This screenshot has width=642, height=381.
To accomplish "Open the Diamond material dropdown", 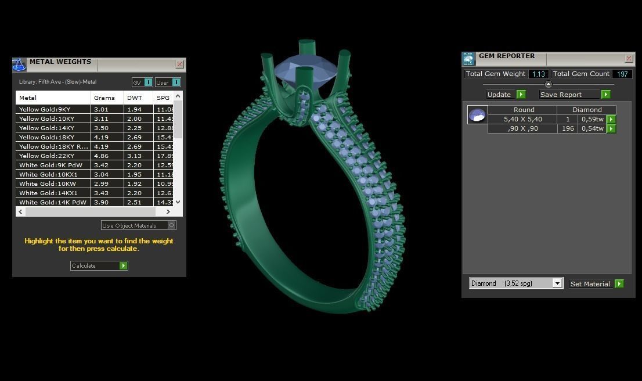I will 557,283.
